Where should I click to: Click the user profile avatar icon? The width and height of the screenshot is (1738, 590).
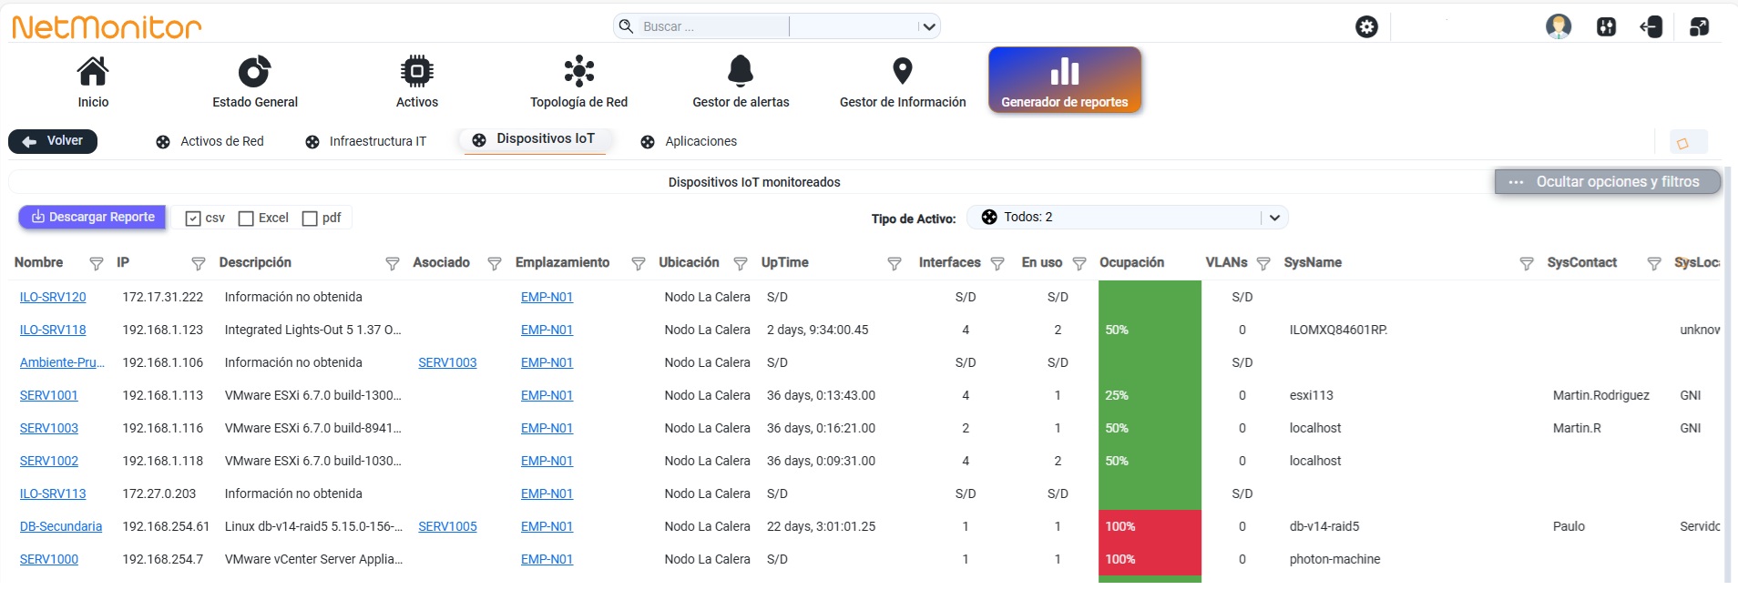click(x=1559, y=26)
